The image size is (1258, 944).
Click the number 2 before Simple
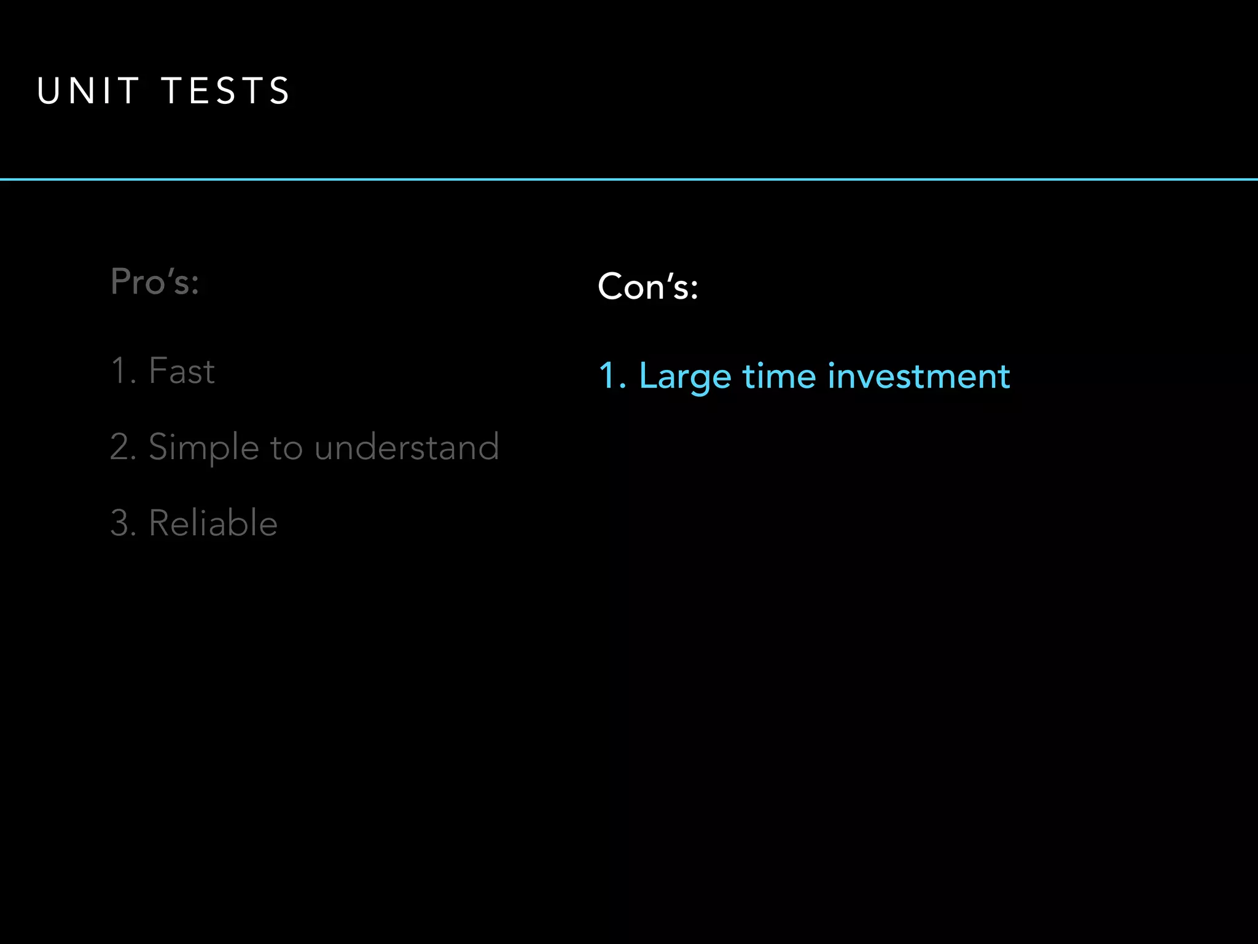click(x=120, y=447)
